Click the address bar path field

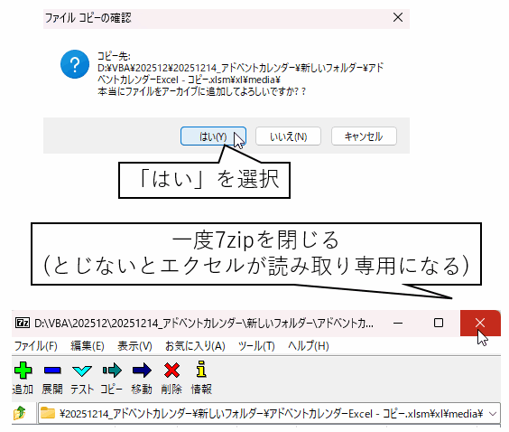click(x=269, y=413)
